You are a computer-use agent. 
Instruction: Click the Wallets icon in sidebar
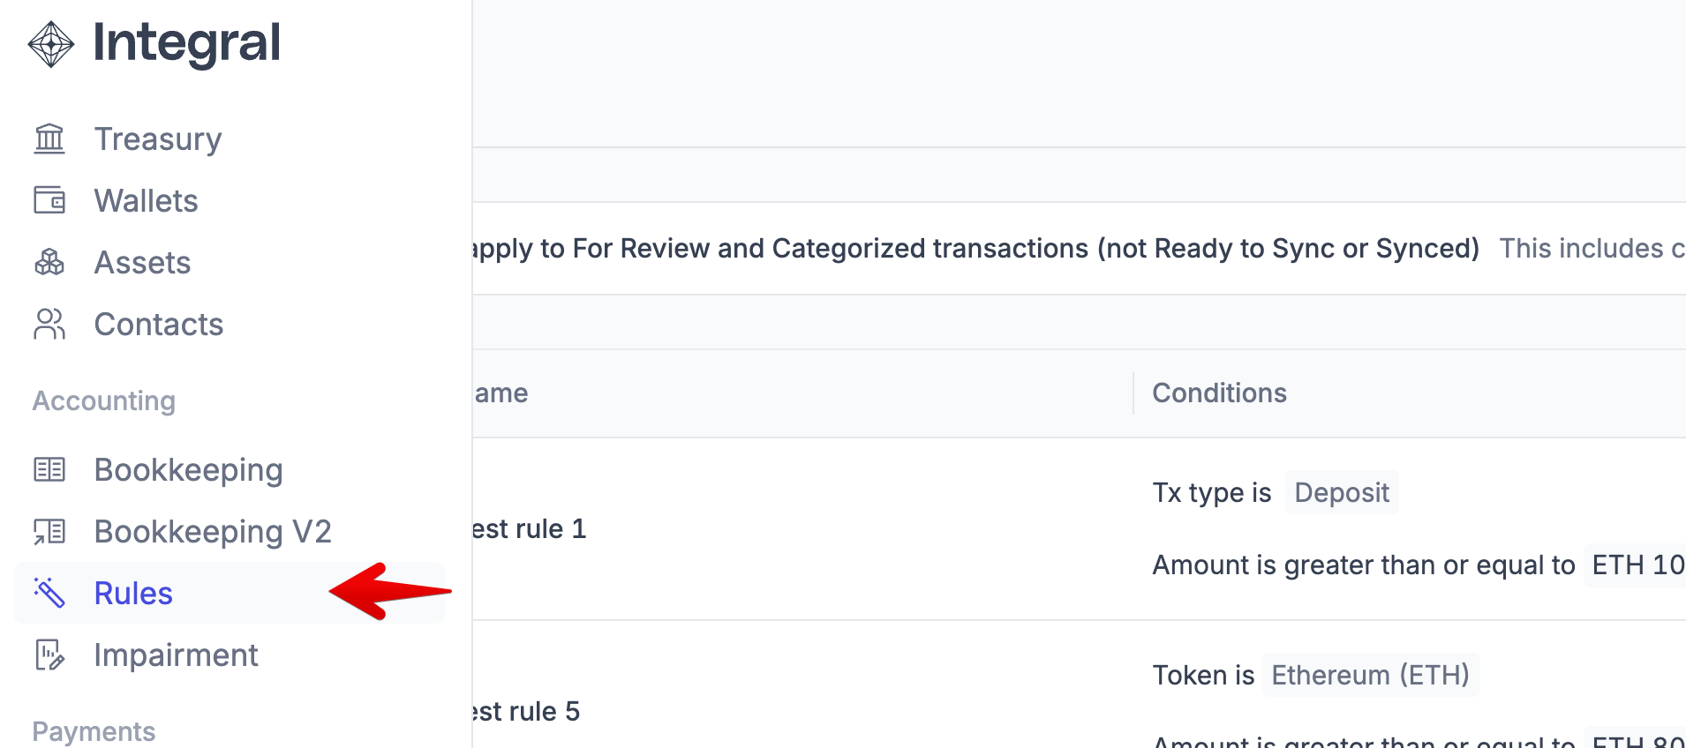pos(49,201)
